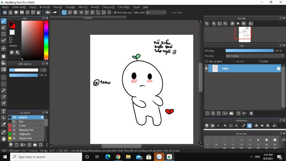
Task: Open the Tệp(F) menu
Action: point(5,7)
